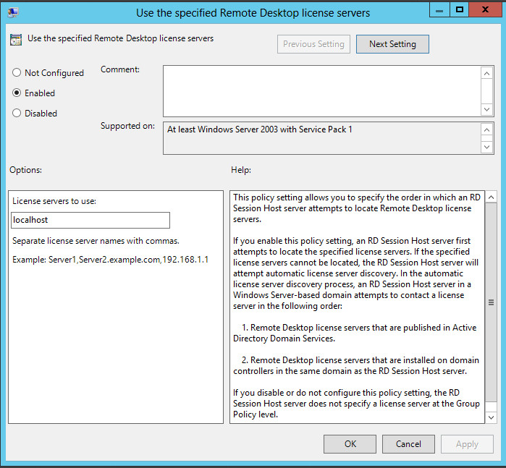Viewport: 506px width, 468px height.
Task: Click the policy dialog title bar icon
Action: tap(13, 12)
